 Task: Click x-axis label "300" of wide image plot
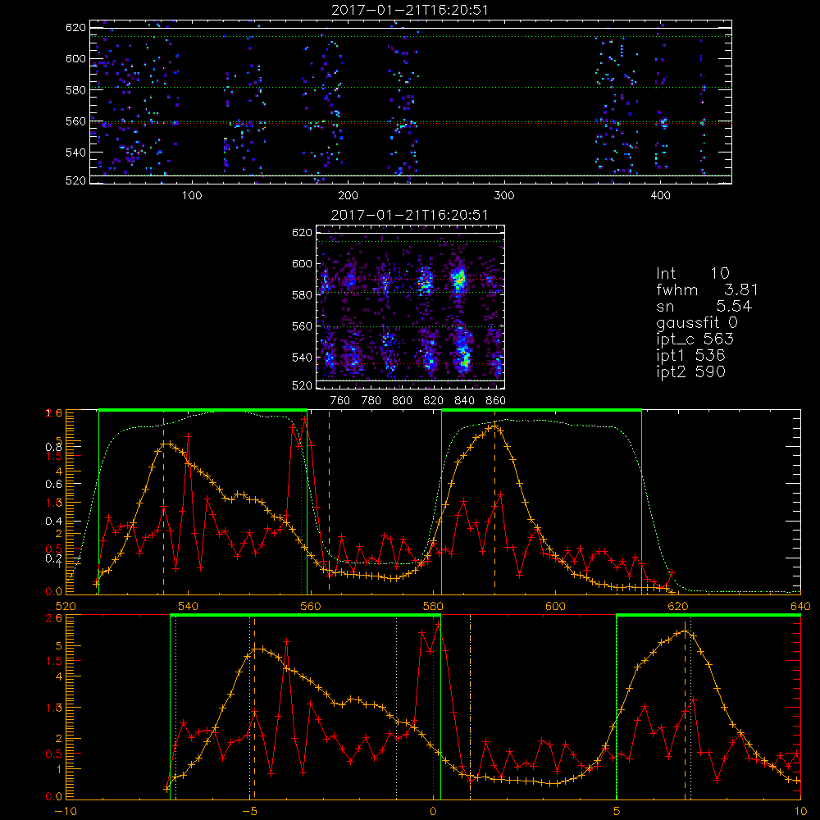click(x=504, y=196)
